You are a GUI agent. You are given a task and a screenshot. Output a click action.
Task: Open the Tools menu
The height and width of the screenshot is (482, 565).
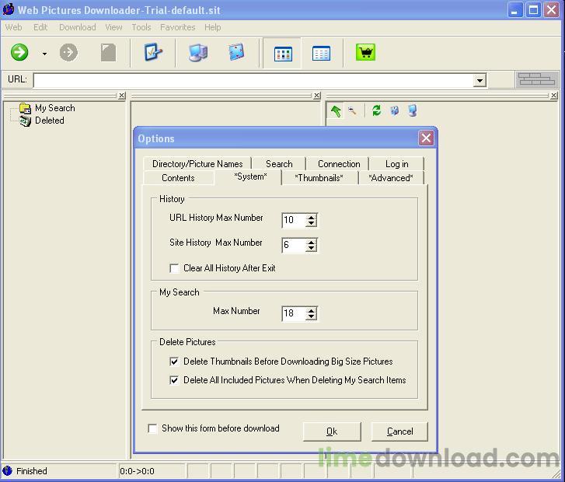(141, 27)
